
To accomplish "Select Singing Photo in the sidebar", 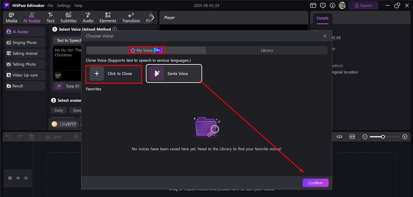I will [x=25, y=43].
